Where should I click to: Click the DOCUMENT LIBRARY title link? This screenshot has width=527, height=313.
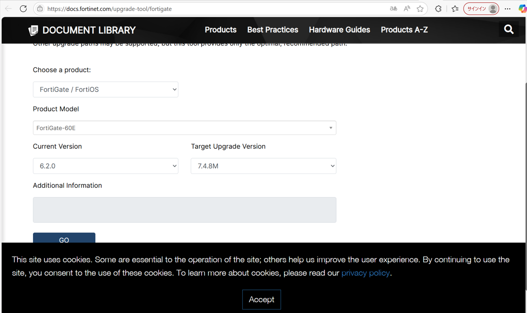[x=89, y=30]
